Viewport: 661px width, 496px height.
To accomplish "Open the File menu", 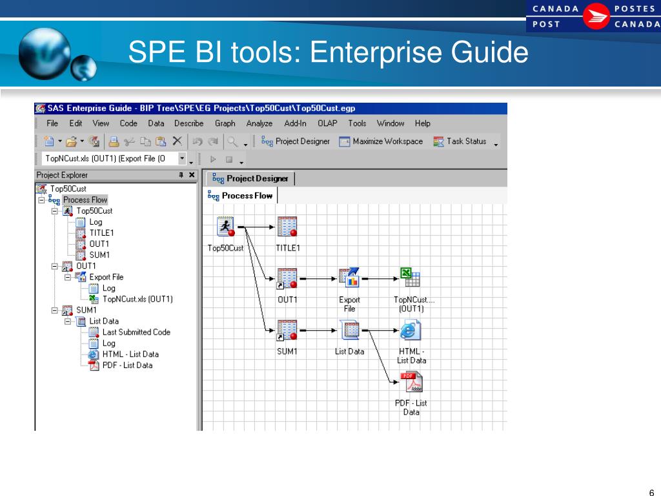I will click(52, 123).
